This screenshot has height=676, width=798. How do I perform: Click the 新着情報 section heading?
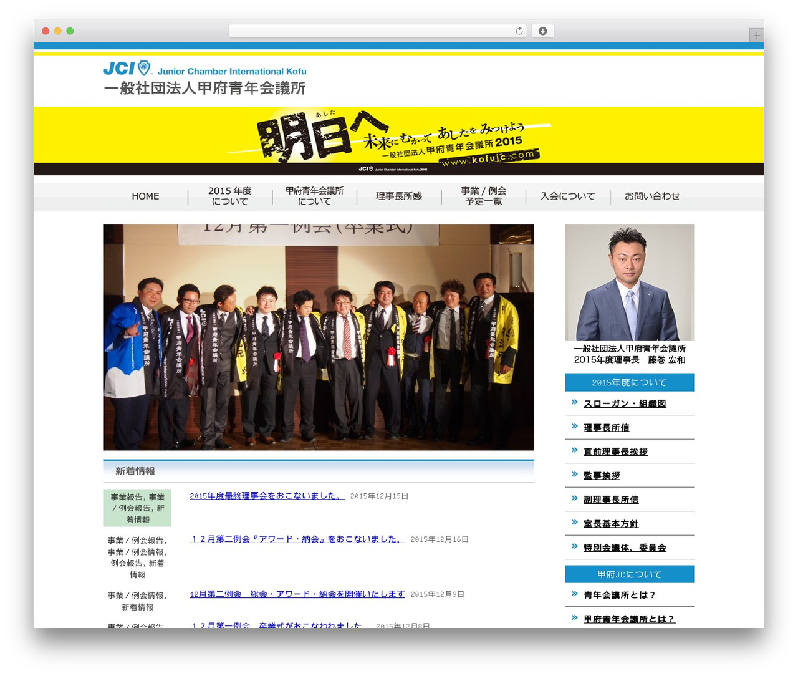click(x=319, y=471)
